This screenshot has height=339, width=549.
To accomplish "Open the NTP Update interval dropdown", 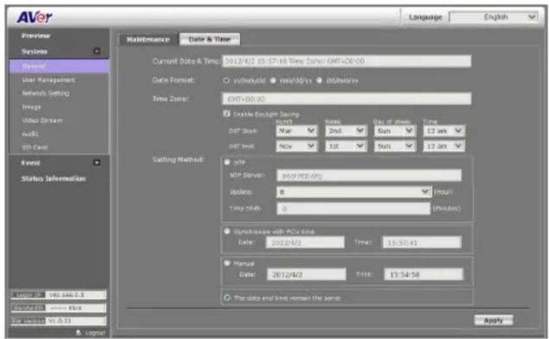I will [x=354, y=191].
